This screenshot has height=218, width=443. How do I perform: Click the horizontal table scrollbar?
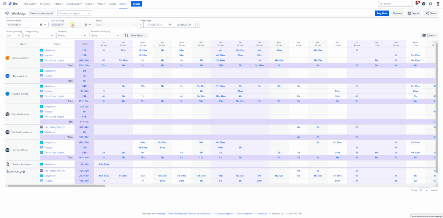coord(56,186)
